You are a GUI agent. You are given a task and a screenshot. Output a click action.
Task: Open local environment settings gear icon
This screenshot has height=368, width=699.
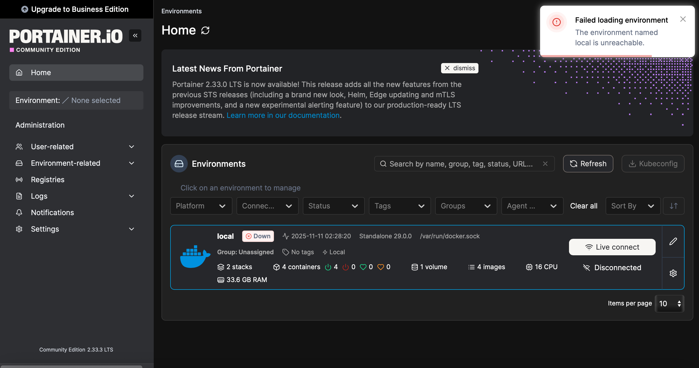(x=673, y=273)
